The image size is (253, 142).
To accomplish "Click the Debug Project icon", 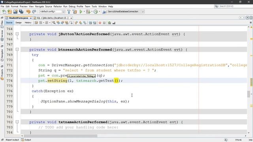I will click(88, 11).
